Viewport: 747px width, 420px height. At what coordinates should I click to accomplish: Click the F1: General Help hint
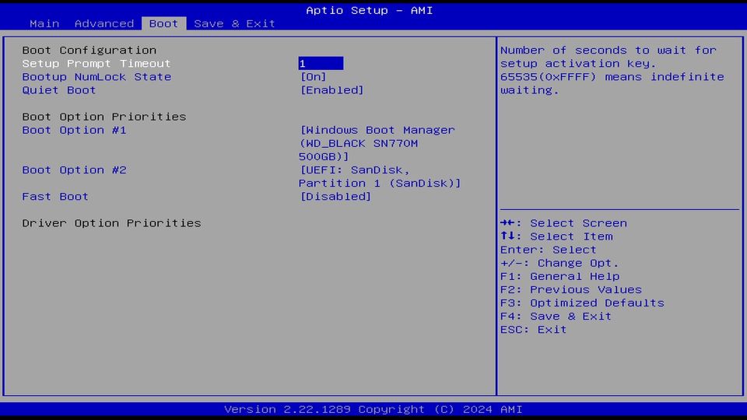(559, 276)
